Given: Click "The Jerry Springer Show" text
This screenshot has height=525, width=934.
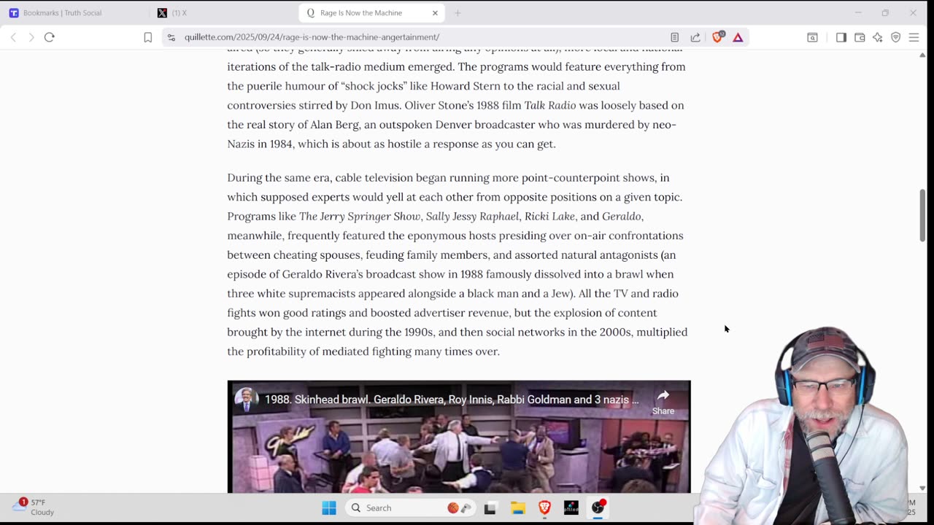Looking at the screenshot, I should (360, 217).
